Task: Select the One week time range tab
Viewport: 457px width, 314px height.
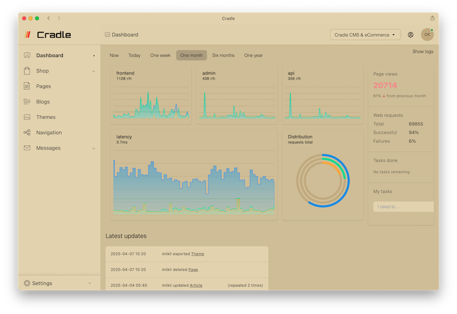Action: pyautogui.click(x=160, y=55)
